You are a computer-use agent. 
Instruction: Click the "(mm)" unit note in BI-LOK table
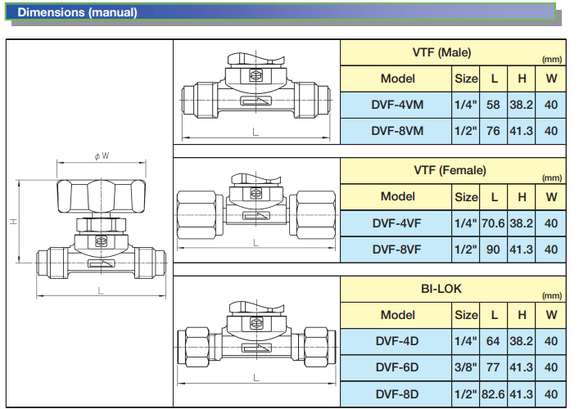[x=552, y=296]
